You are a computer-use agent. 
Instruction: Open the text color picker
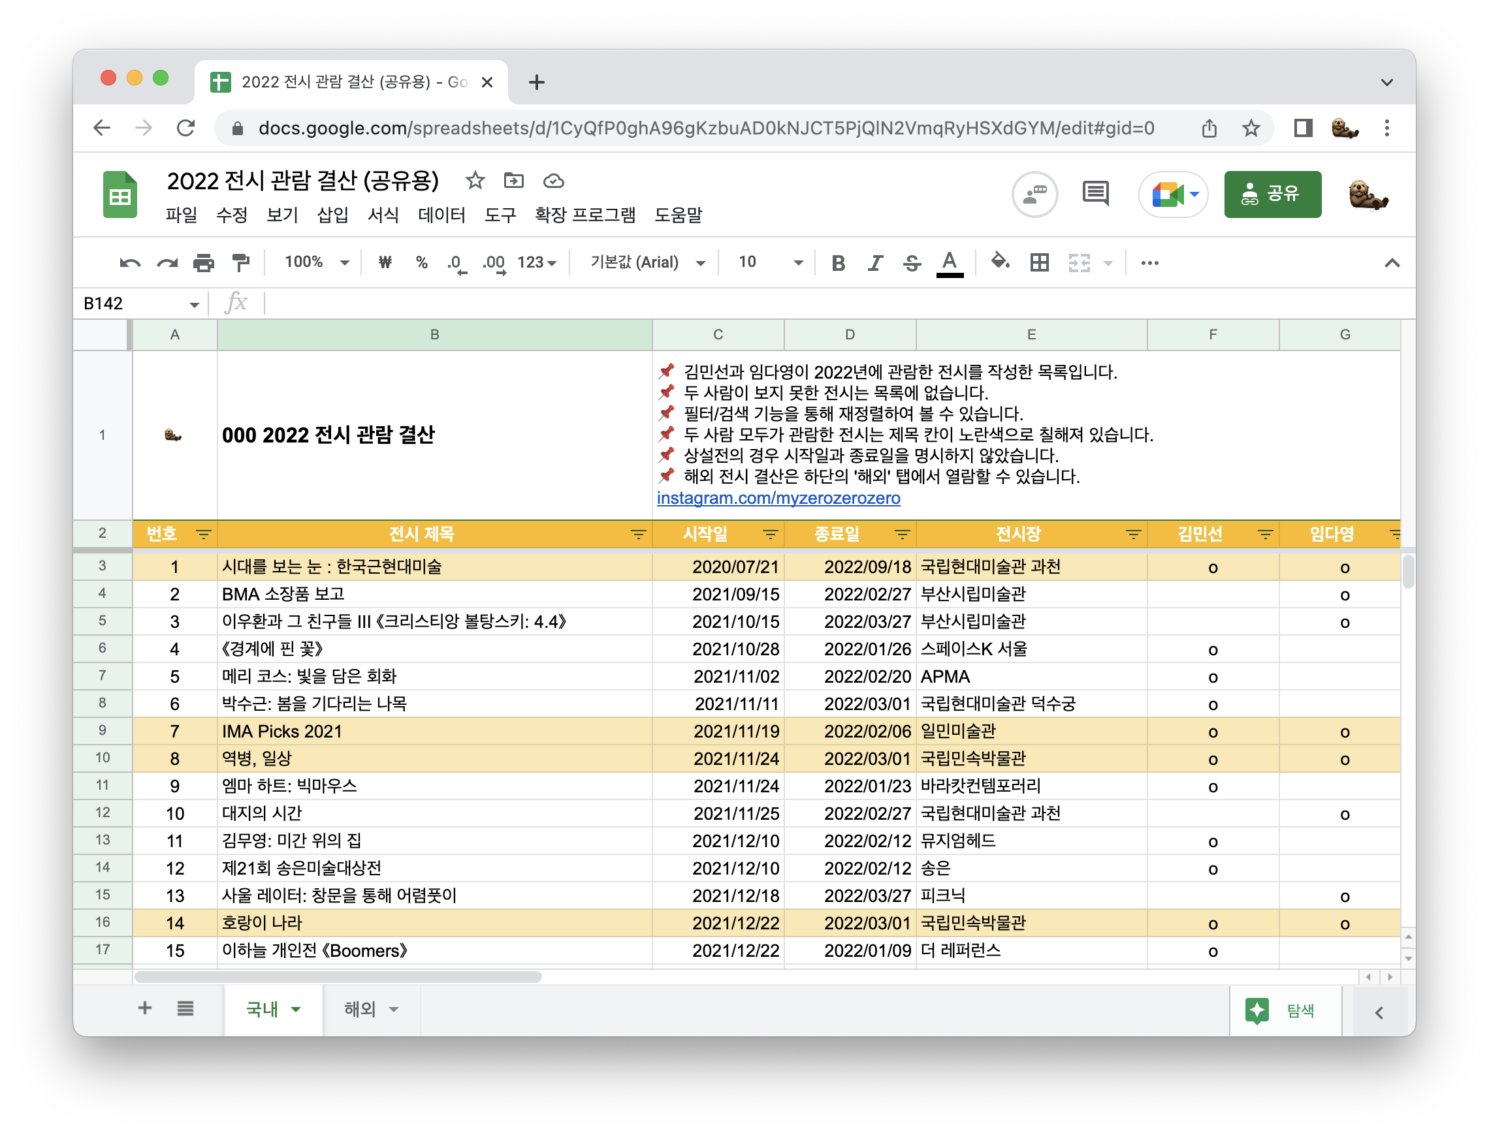click(x=950, y=262)
